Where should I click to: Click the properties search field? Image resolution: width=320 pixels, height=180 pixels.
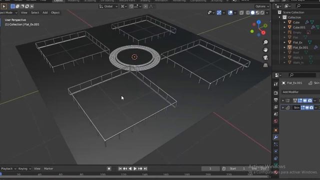pyautogui.click(x=302, y=75)
